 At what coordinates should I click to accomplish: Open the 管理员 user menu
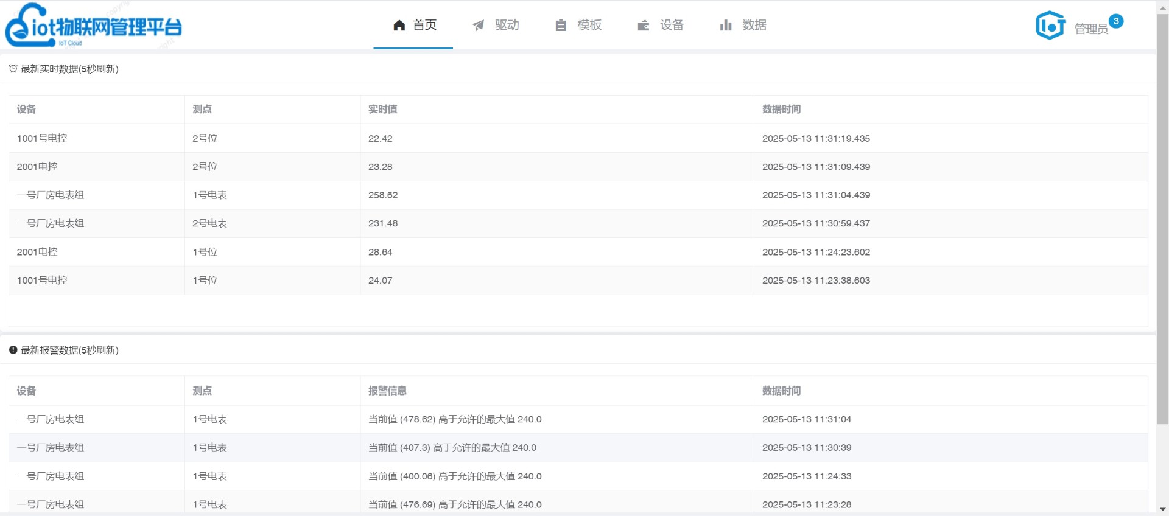pyautogui.click(x=1090, y=29)
